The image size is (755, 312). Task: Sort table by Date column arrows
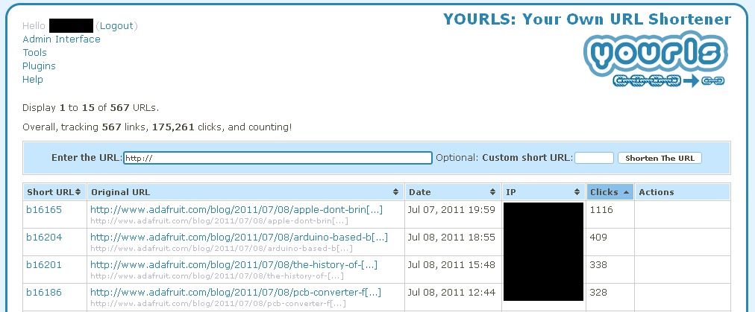[492, 192]
